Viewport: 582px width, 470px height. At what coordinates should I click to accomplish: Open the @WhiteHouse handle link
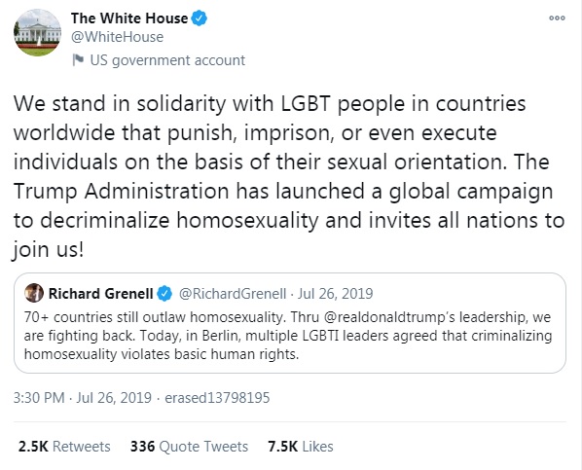point(118,37)
